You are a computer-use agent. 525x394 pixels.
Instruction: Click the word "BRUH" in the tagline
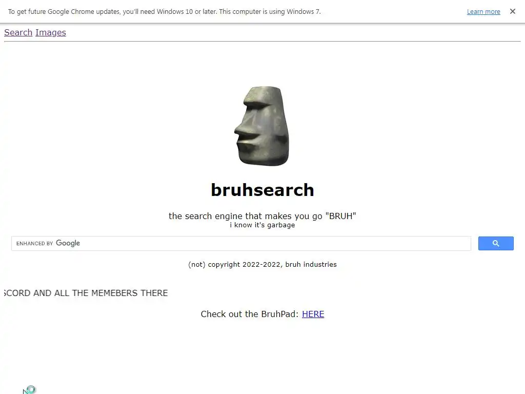[x=340, y=216]
